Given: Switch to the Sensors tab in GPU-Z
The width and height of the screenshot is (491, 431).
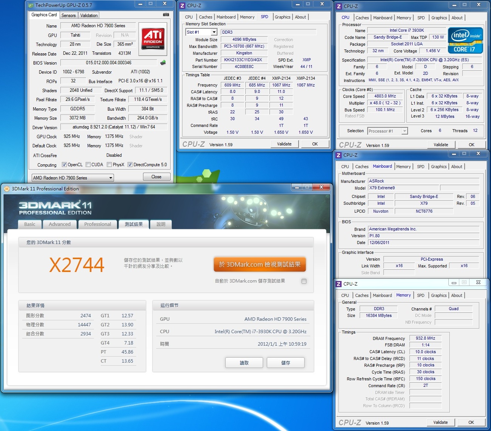Looking at the screenshot, I should 69,15.
